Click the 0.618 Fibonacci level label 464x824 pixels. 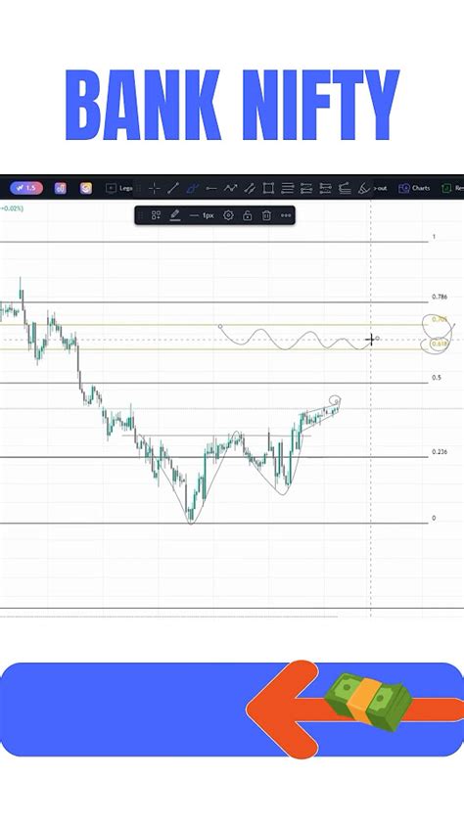[440, 343]
